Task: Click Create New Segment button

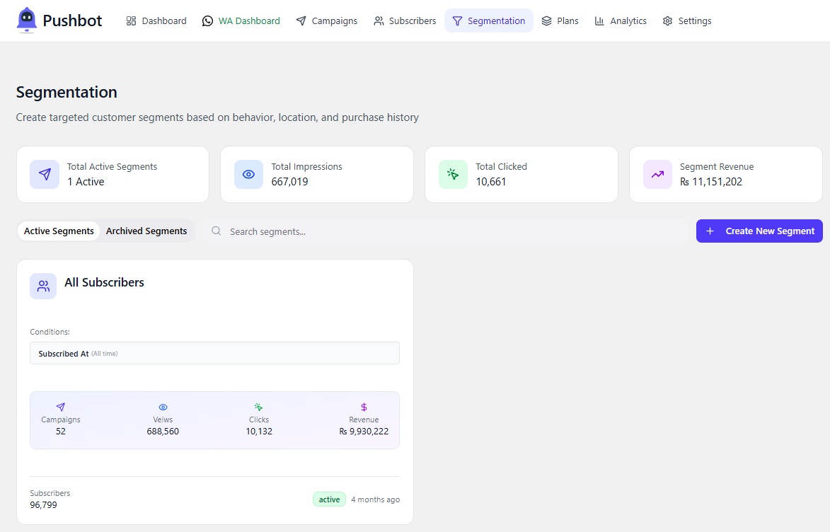Action: pyautogui.click(x=759, y=231)
